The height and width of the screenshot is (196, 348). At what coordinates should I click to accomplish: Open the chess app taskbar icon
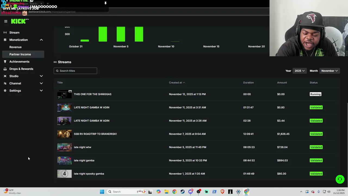(x=230, y=192)
